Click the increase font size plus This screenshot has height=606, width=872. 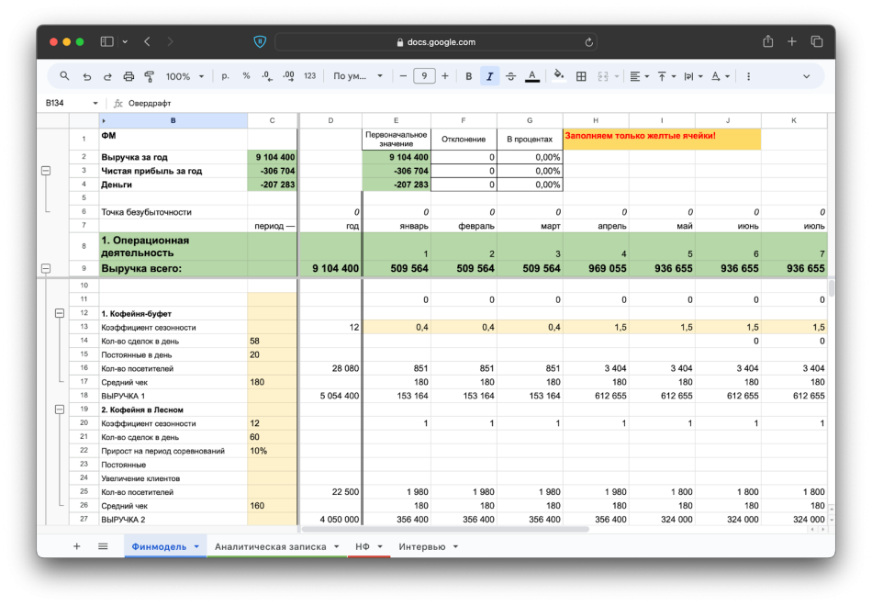(x=445, y=76)
